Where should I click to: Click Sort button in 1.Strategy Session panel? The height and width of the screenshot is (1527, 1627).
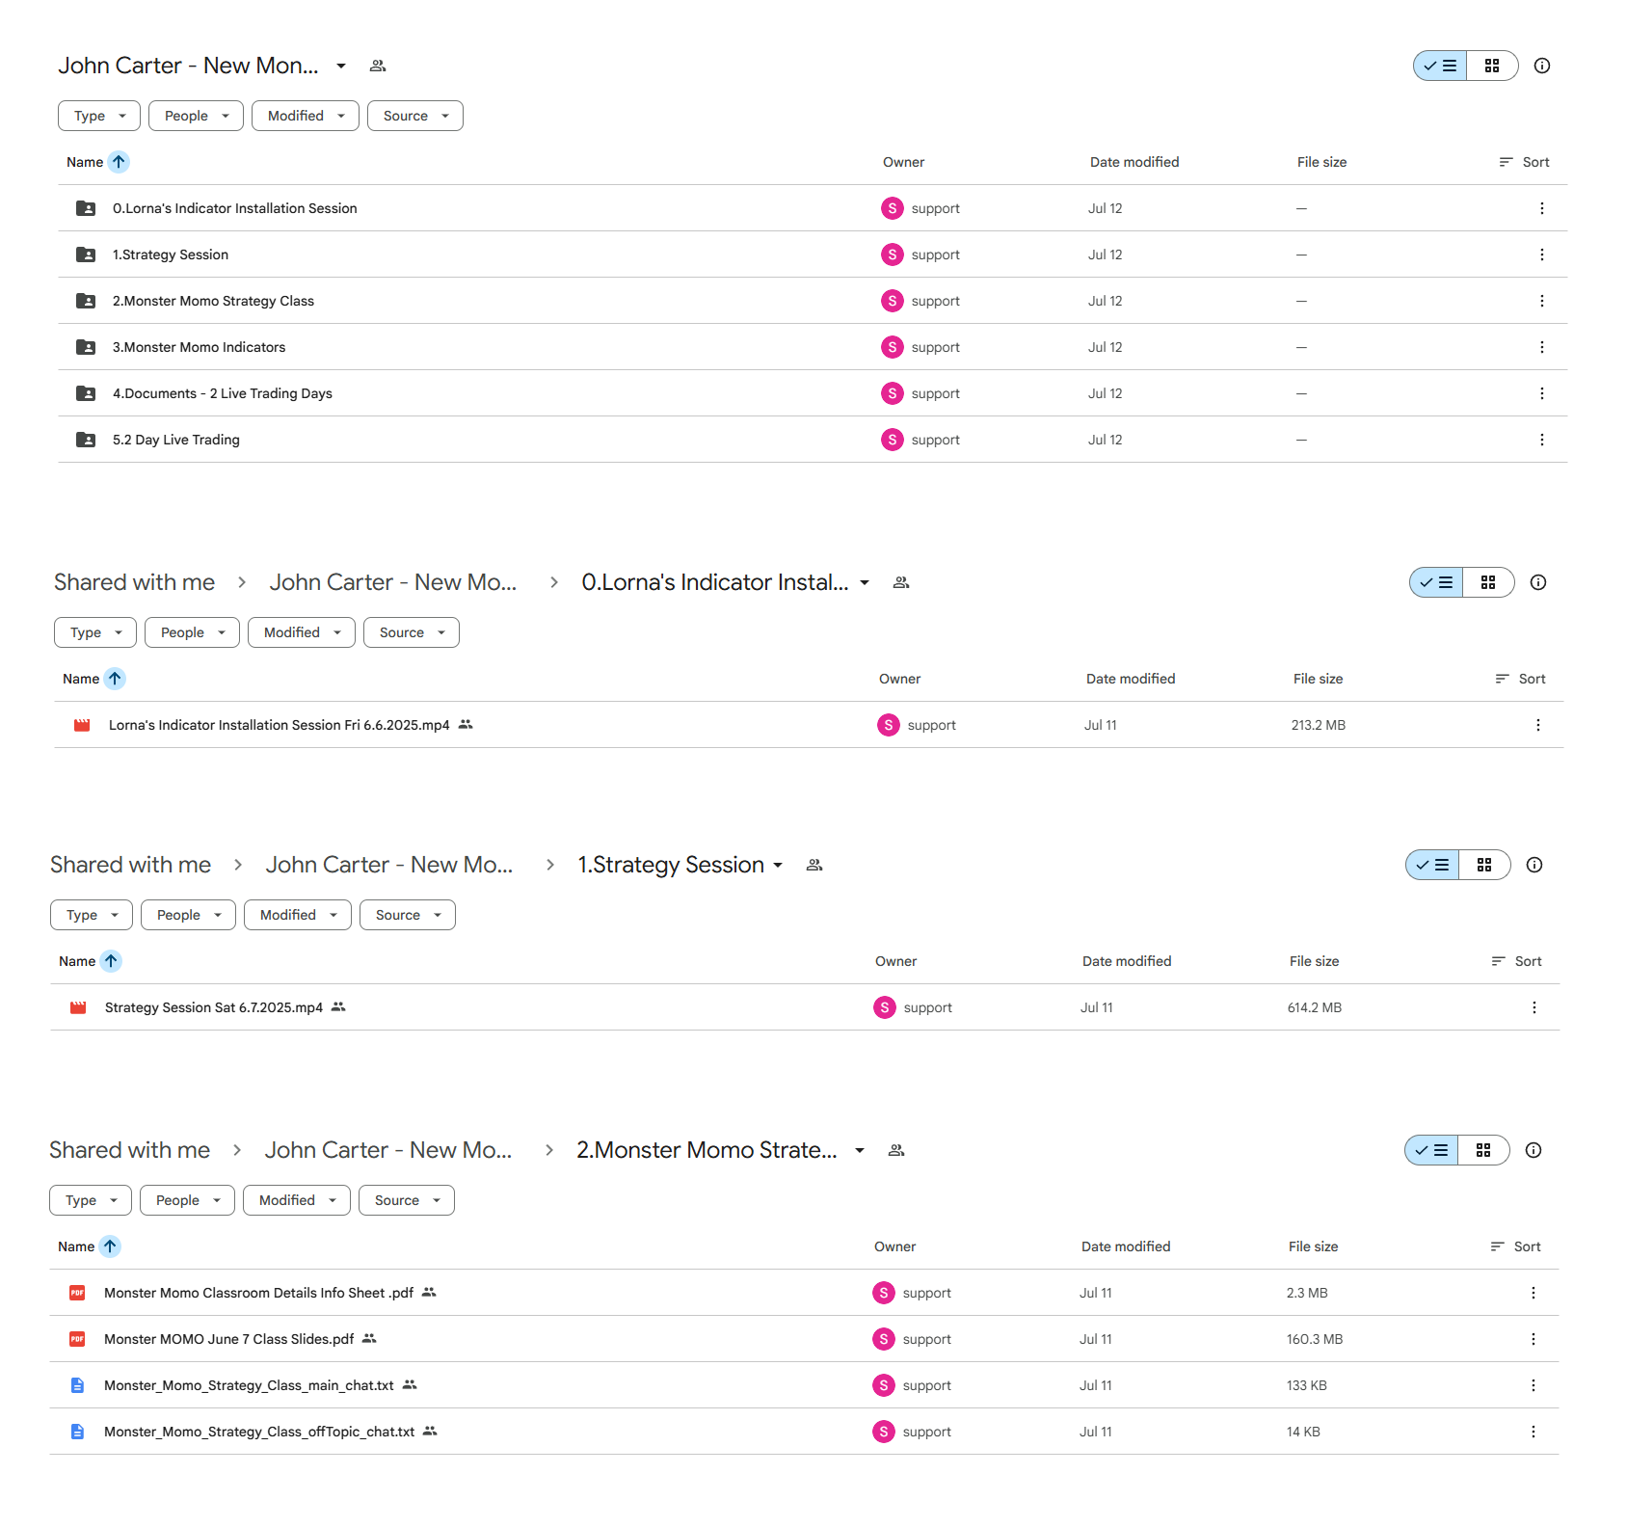pos(1517,961)
